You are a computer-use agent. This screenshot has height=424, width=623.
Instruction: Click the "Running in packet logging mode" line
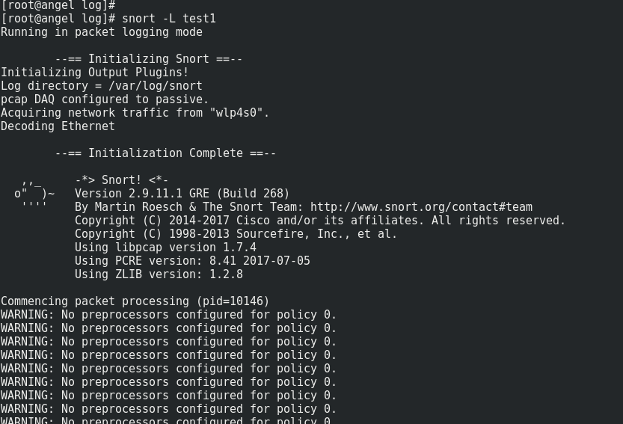[102, 32]
